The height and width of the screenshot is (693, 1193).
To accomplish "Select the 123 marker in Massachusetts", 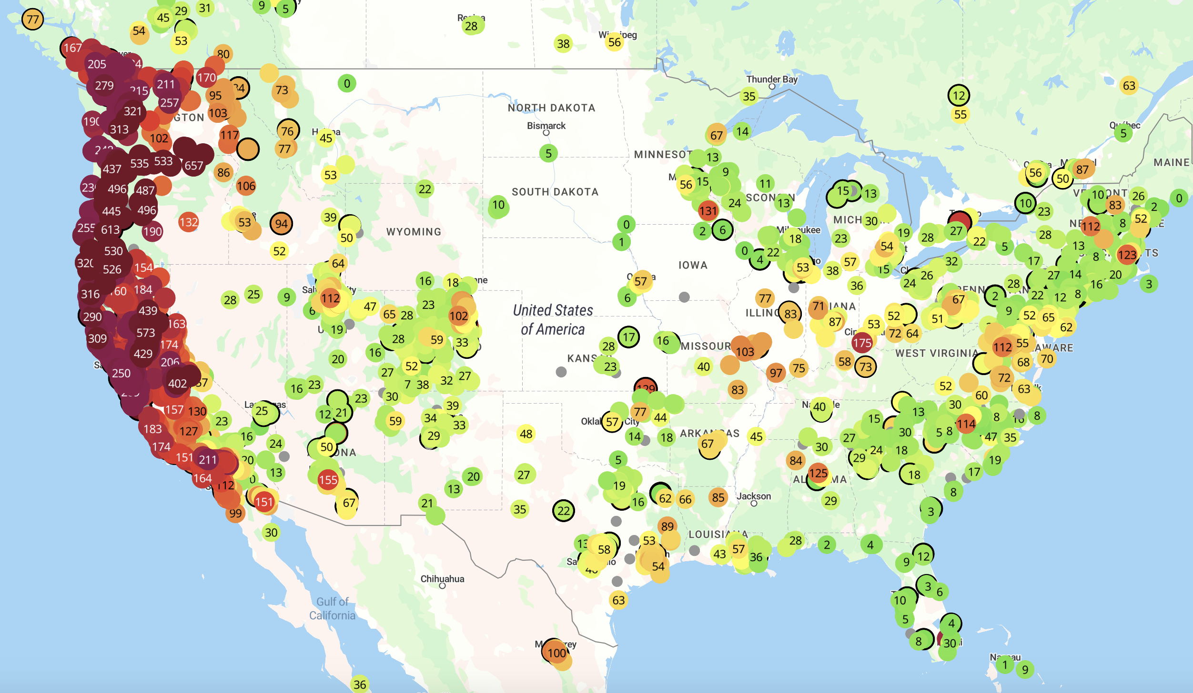I will point(1127,255).
